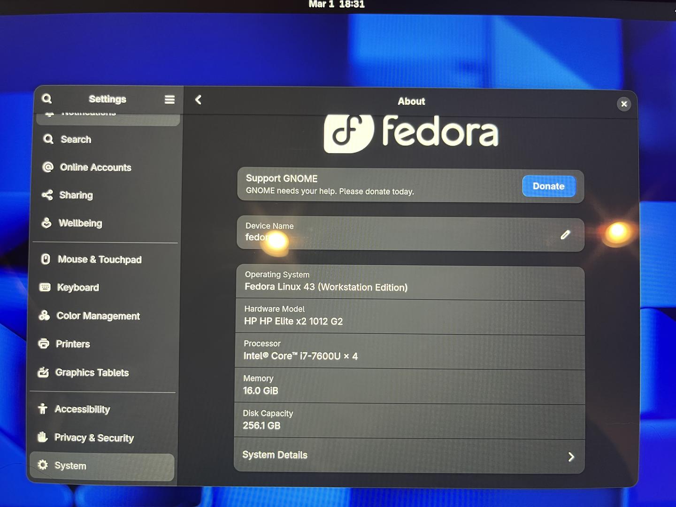Screen dimensions: 676x507
Task: Click the Privacy & Security hand icon
Action: coord(42,437)
